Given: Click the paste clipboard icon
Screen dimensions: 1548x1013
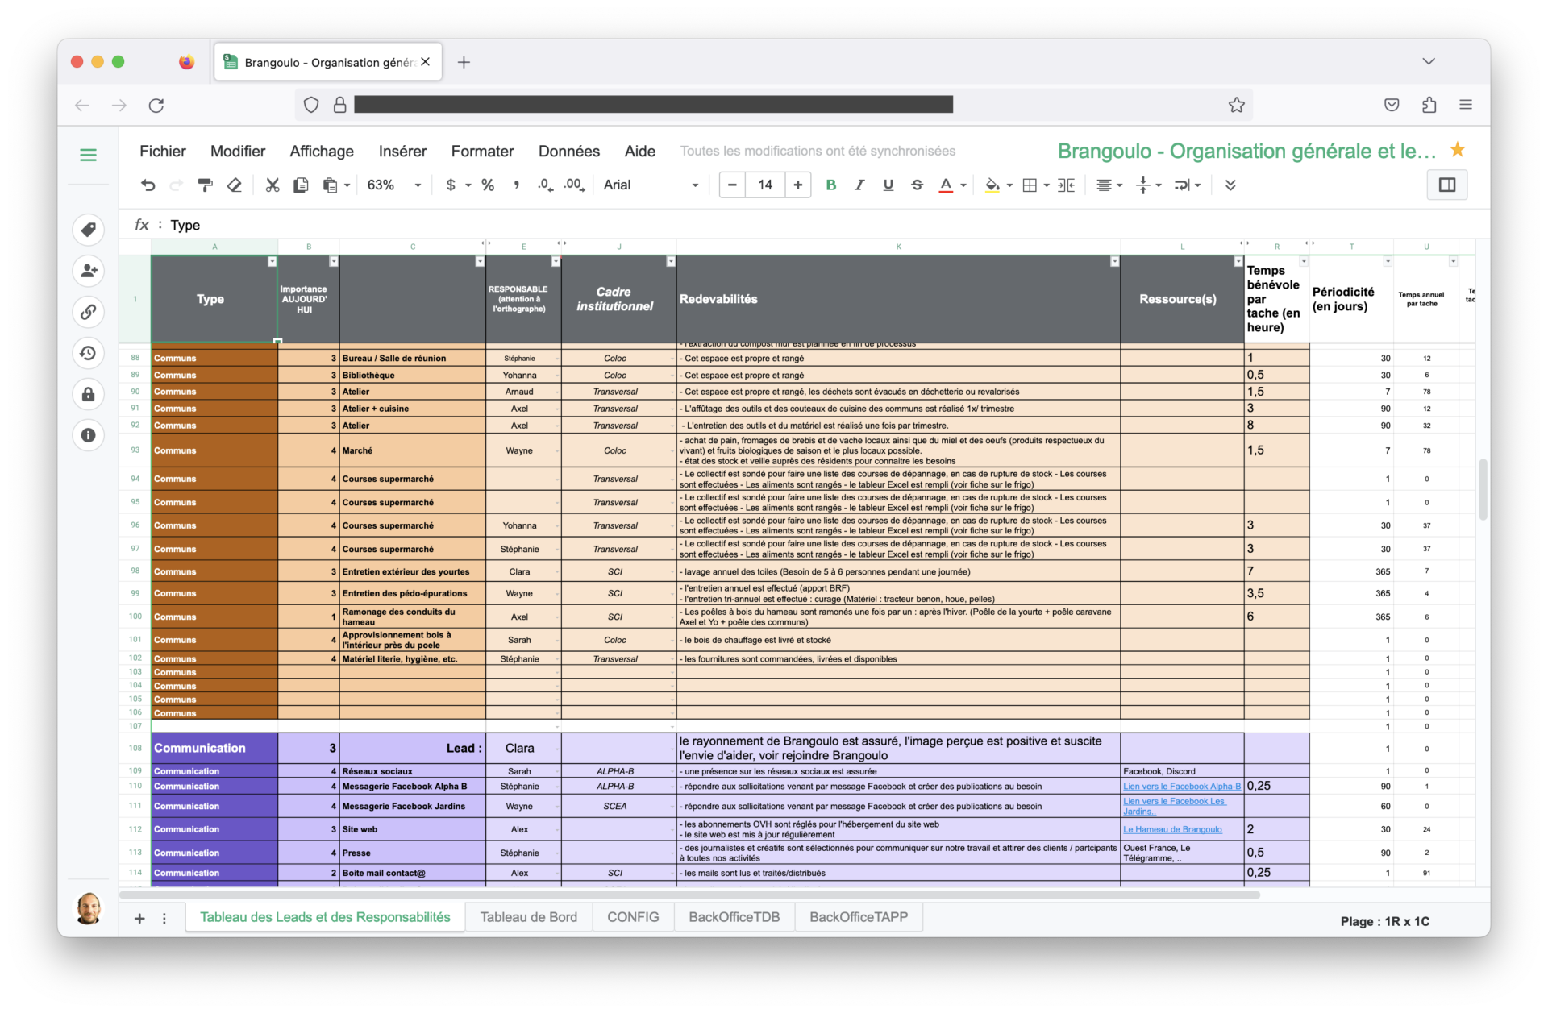Looking at the screenshot, I should [330, 185].
